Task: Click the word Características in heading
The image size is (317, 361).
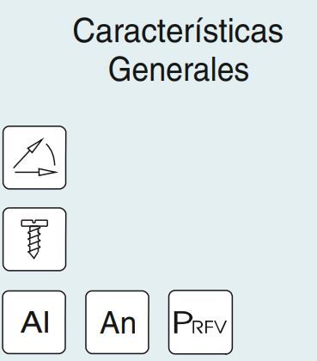Action: [178, 31]
